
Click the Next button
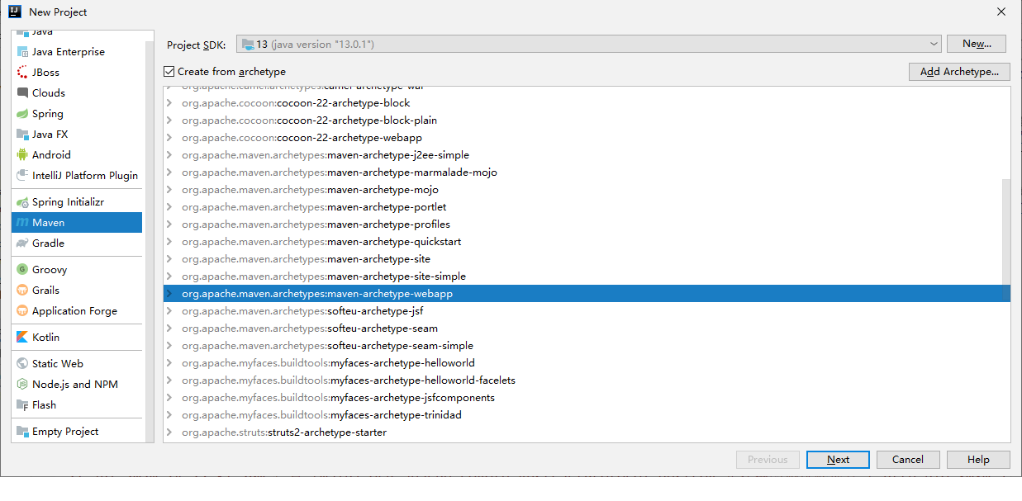click(838, 460)
